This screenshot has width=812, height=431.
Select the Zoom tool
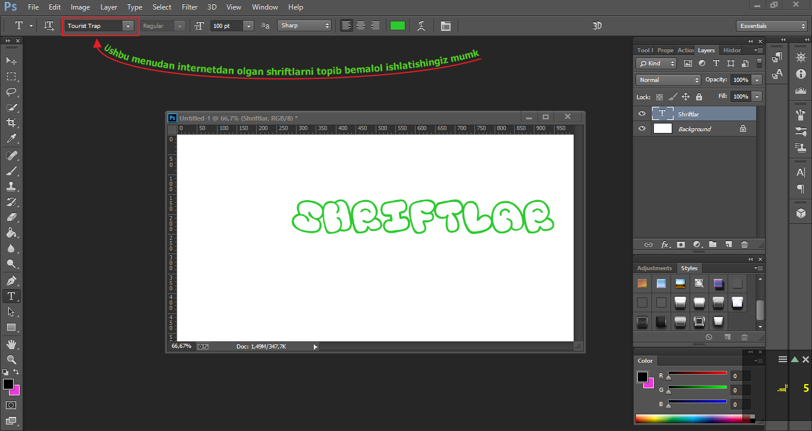click(x=11, y=359)
